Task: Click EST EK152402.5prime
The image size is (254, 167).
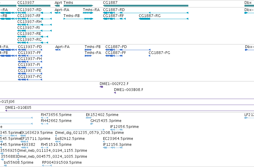Action: 89,118
